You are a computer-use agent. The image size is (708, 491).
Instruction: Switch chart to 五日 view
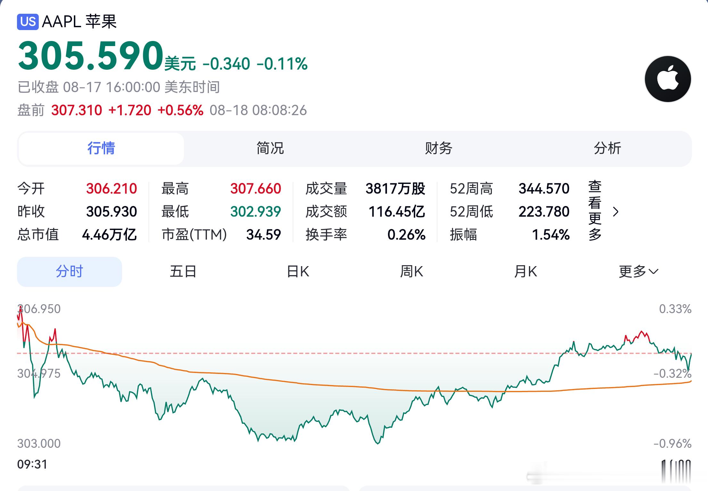point(183,272)
